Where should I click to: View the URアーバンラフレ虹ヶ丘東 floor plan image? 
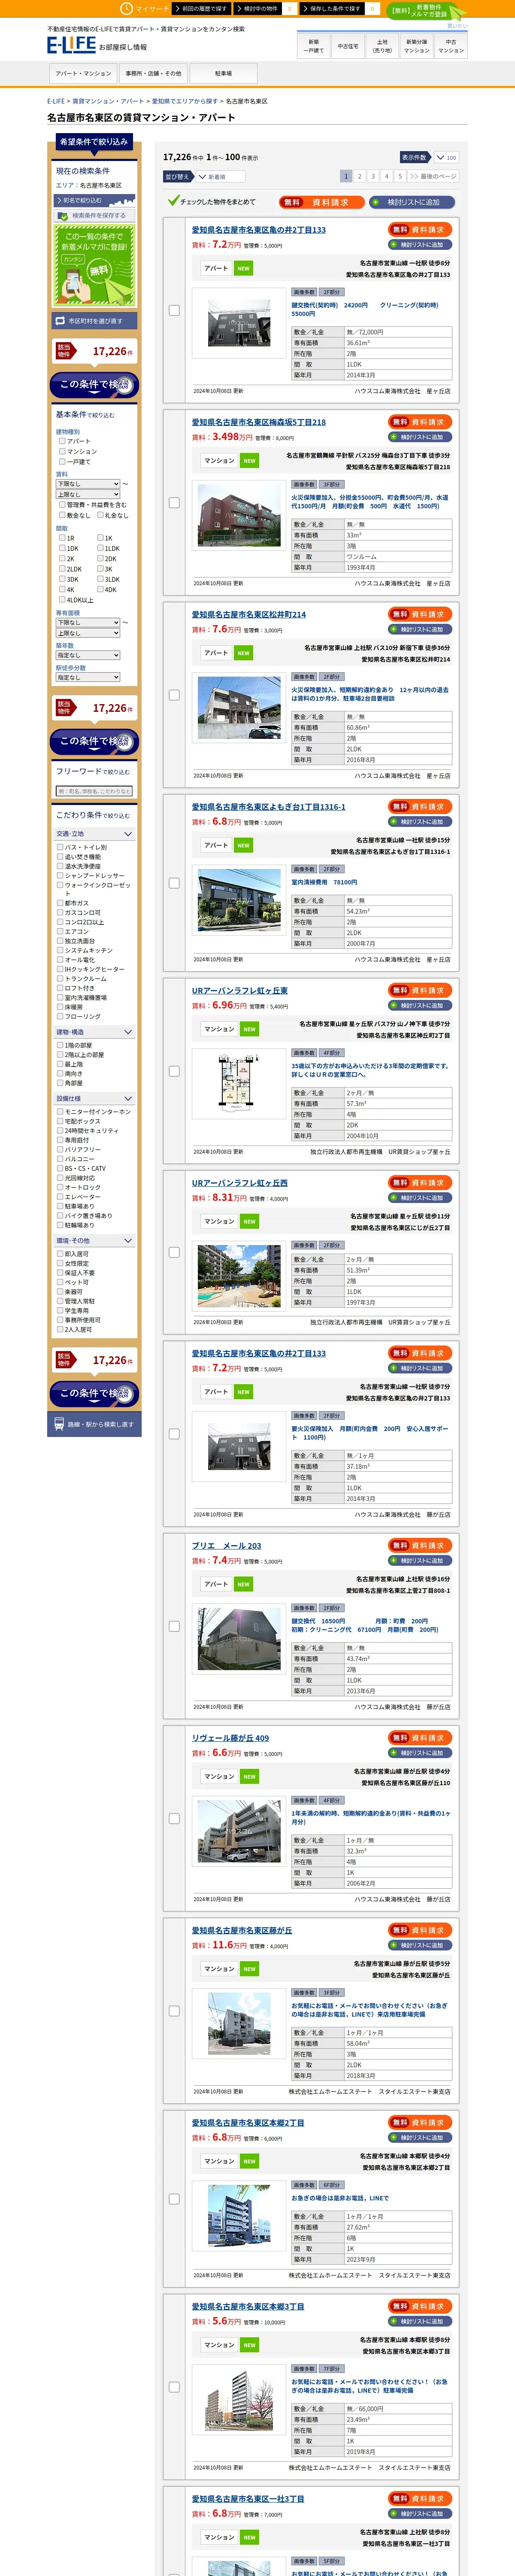(x=239, y=1084)
